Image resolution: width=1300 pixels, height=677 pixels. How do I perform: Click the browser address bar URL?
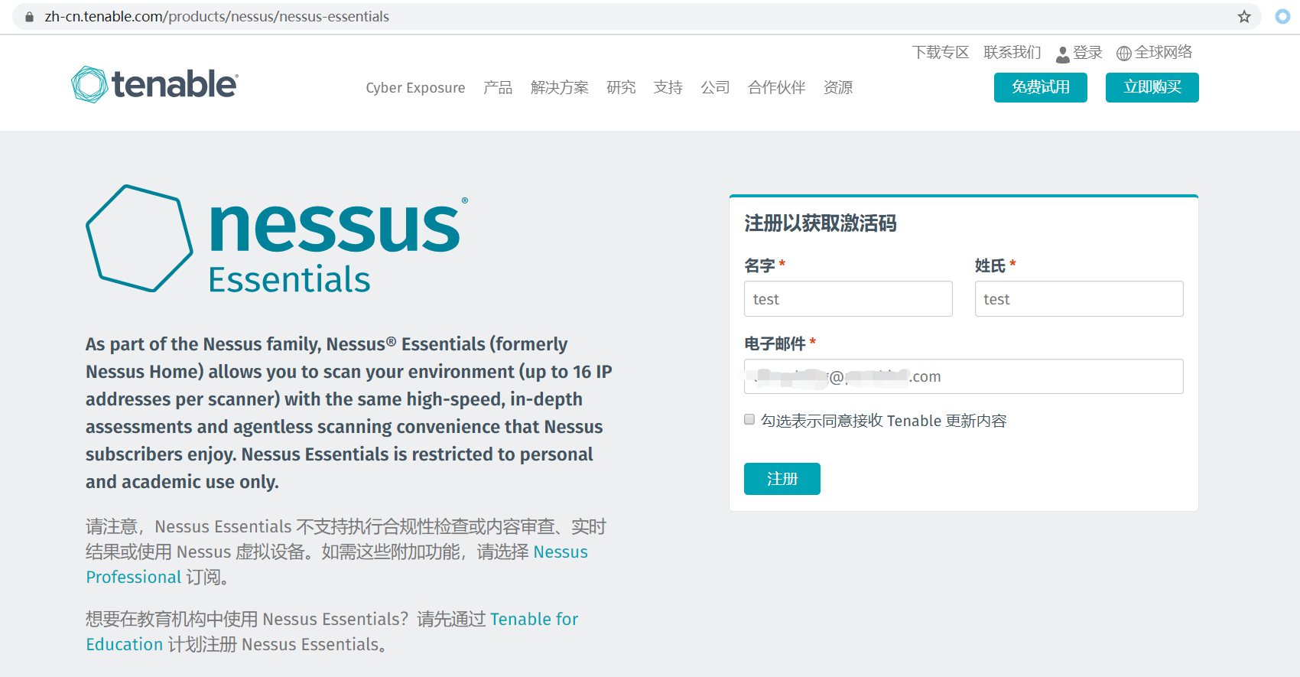pos(217,17)
